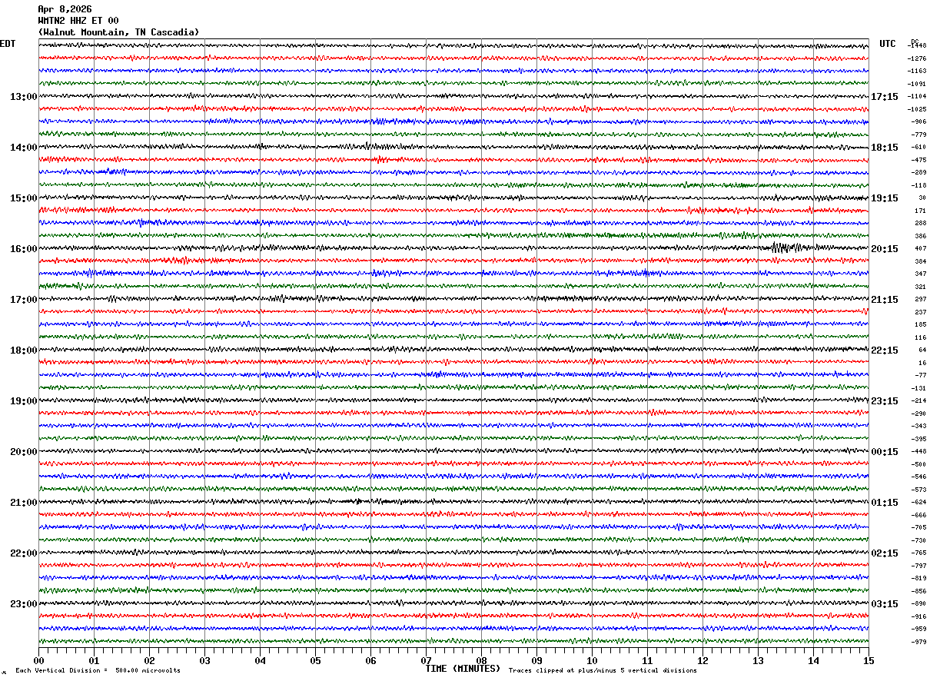This screenshot has width=930, height=681.
Task: Click the DC offset value "-289"
Action: coord(918,172)
